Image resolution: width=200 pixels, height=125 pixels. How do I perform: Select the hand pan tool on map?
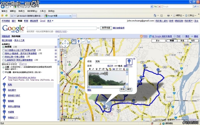(x=74, y=42)
